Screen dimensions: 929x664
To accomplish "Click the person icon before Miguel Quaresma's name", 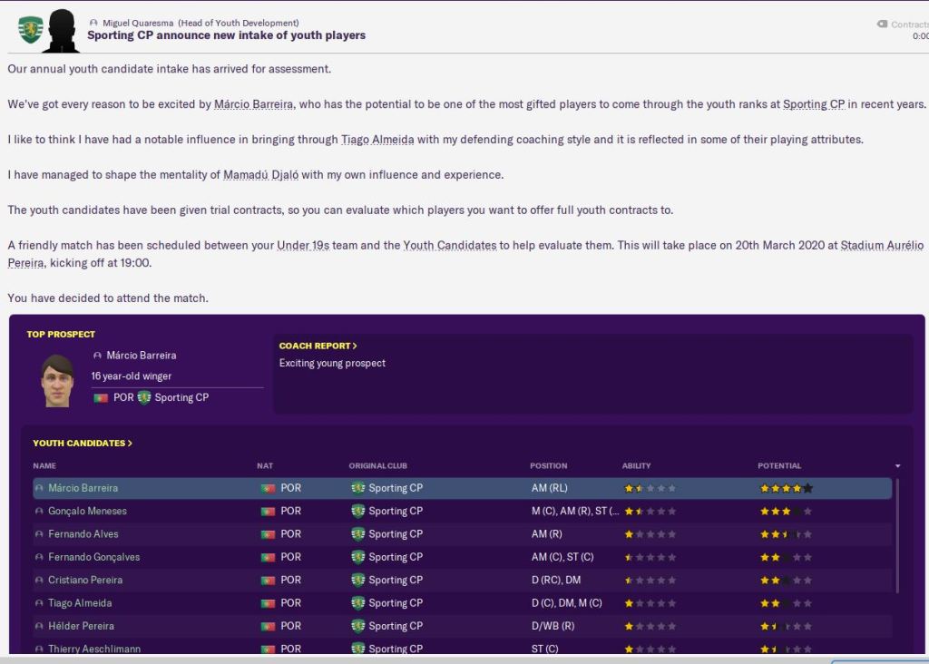I will point(94,23).
